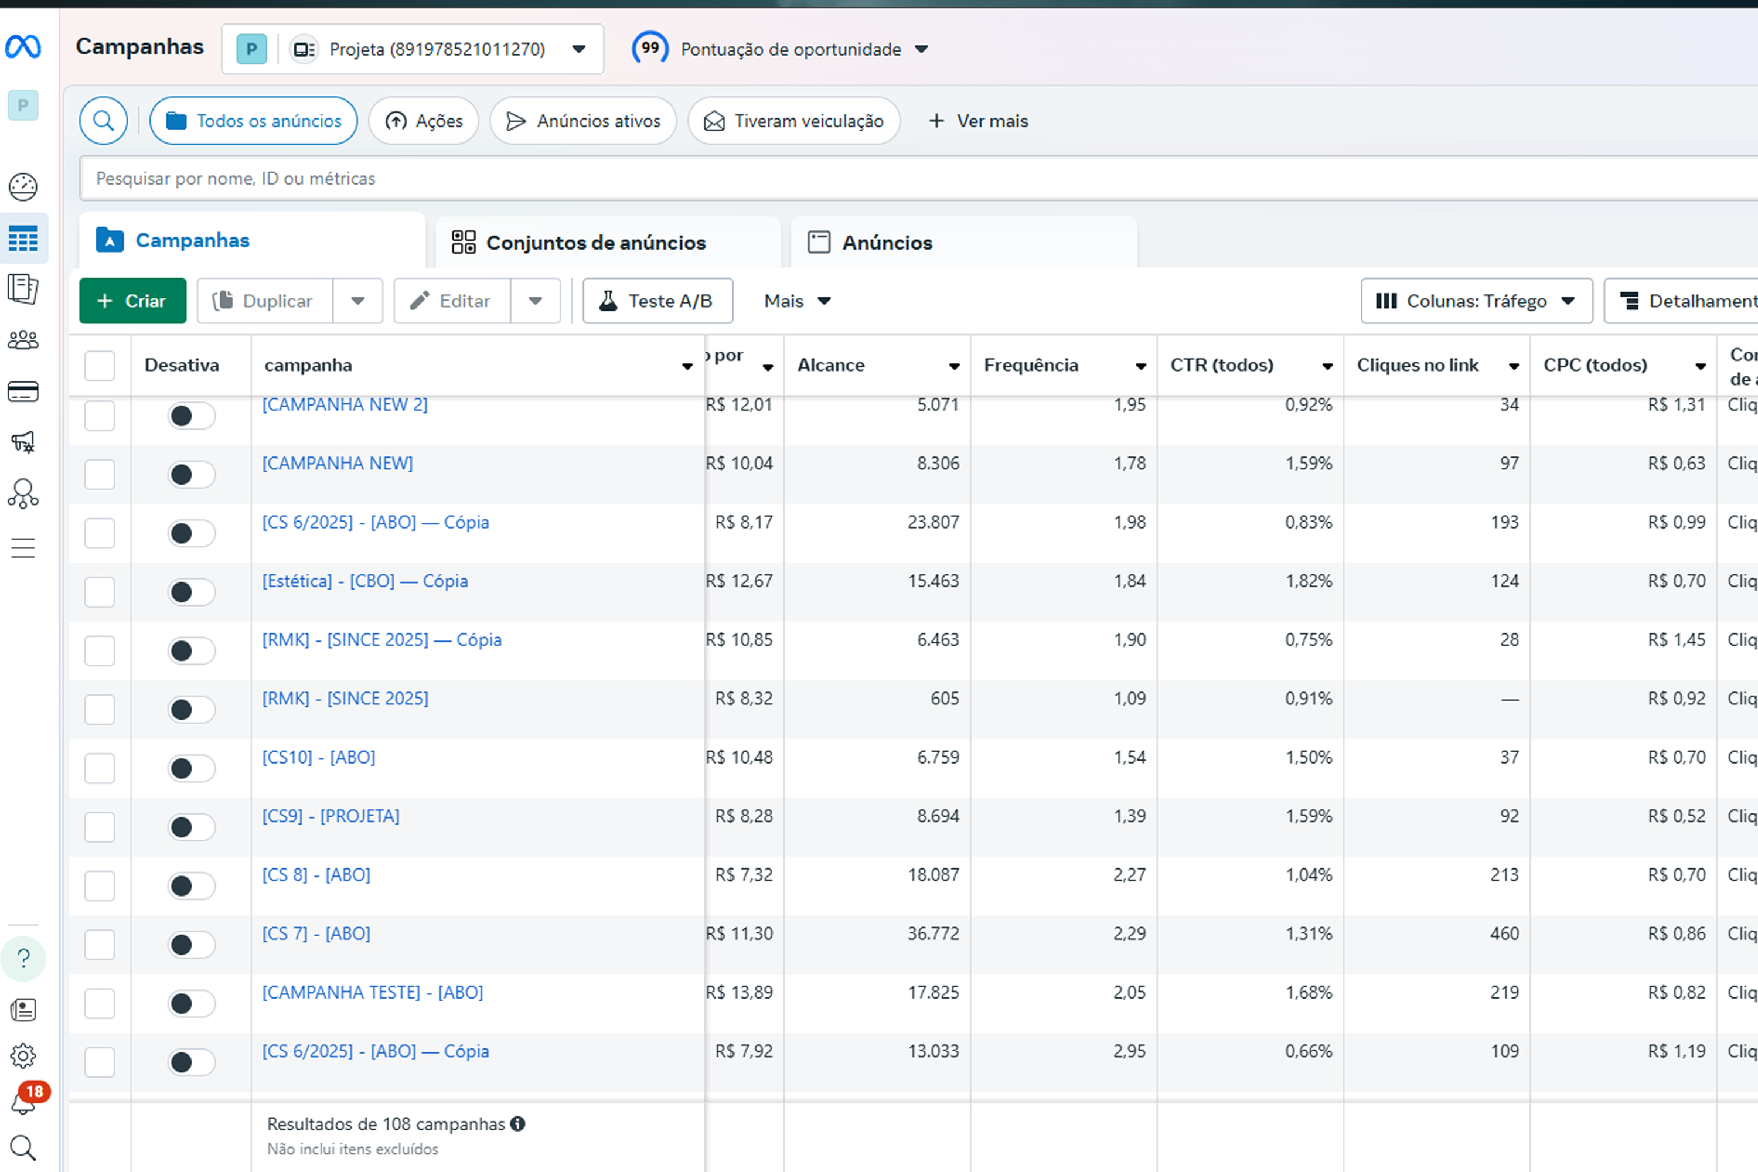1758x1172 pixels.
Task: Click the Alcance value 36.772
Action: (933, 933)
